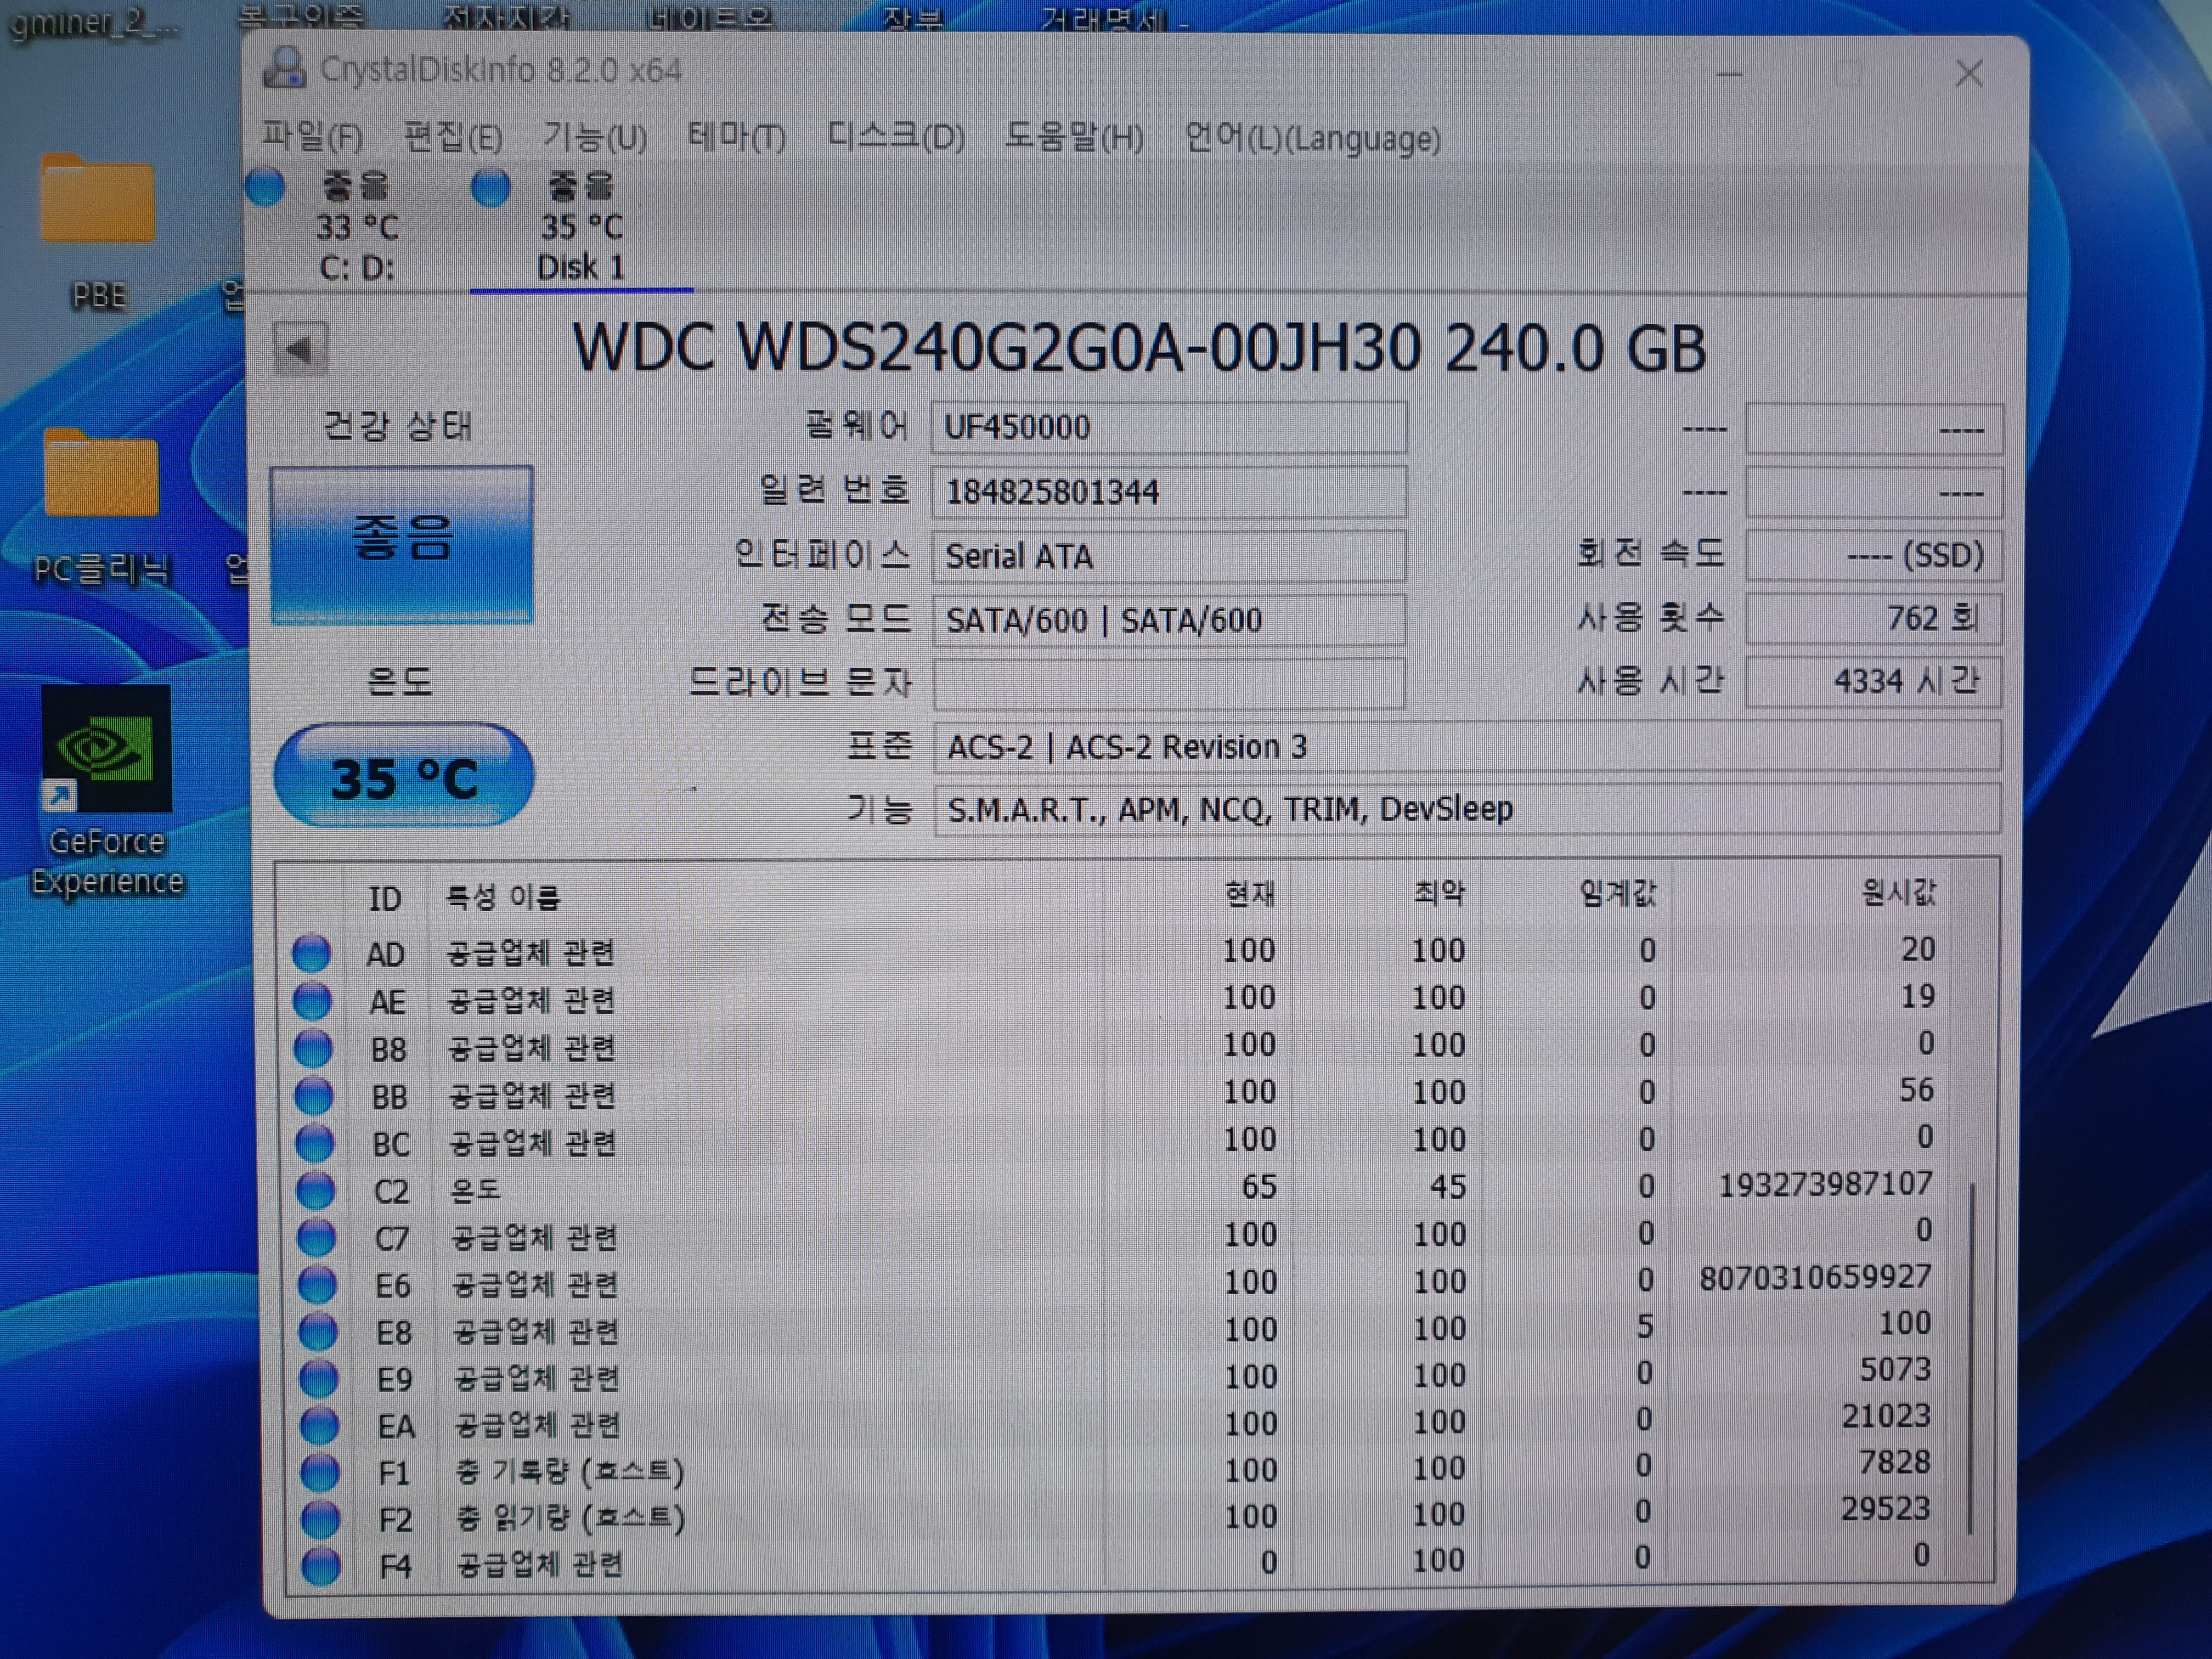
Task: Click the 최악 column header
Action: click(1439, 892)
